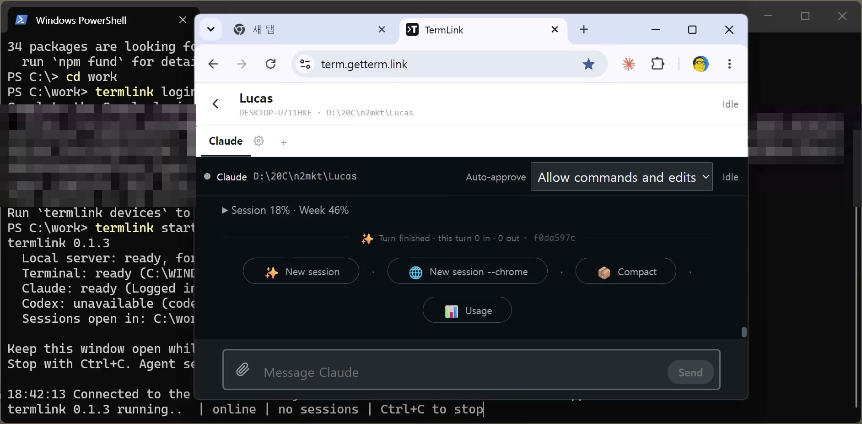Viewport: 862px width, 424px height.
Task: Close the 새 탭 tab
Action: pos(382,29)
